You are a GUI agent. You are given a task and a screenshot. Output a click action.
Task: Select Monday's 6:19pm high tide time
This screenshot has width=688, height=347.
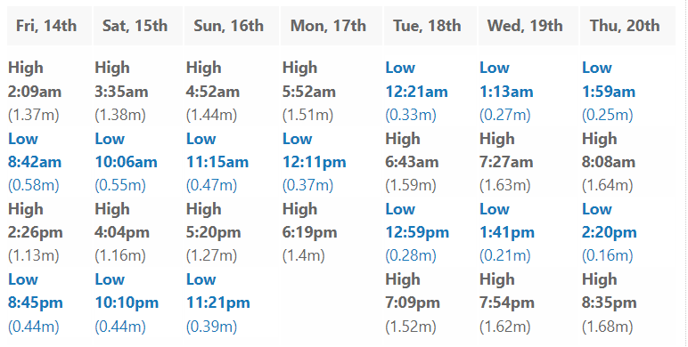coord(310,232)
